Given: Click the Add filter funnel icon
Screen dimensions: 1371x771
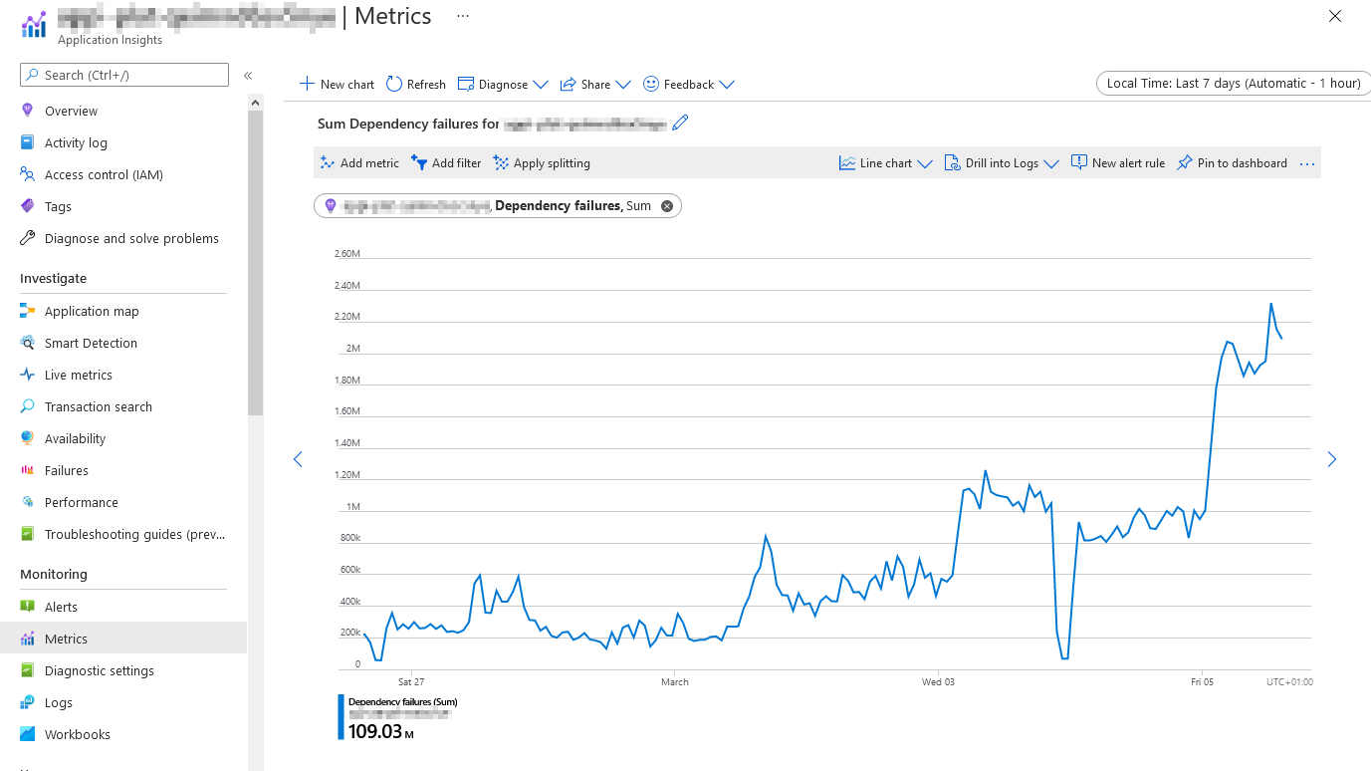Looking at the screenshot, I should click(x=419, y=163).
